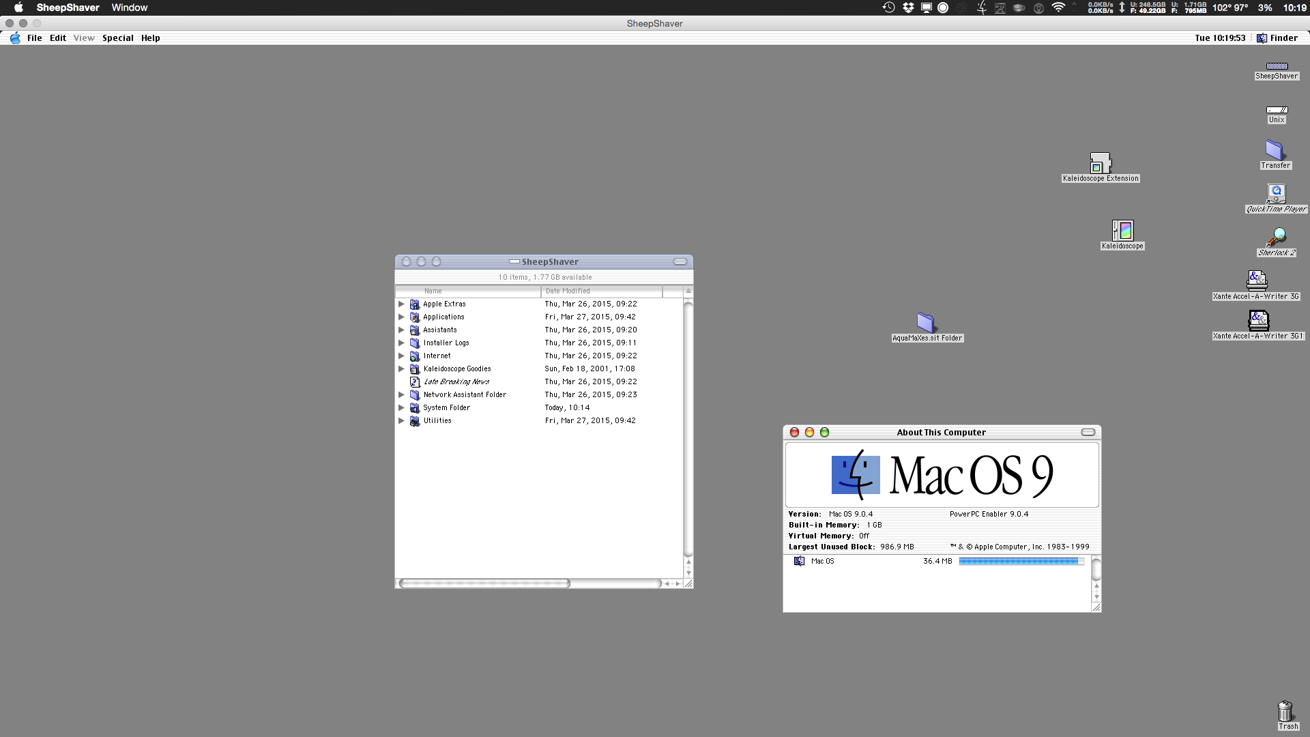Click Kaleidoscope Goodies date Sun, Feb 18, 2001
The image size is (1310, 737).
point(589,369)
